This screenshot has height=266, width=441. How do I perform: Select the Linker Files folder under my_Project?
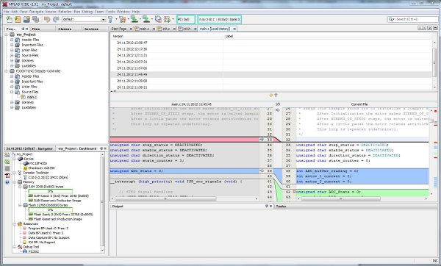pos(29,50)
